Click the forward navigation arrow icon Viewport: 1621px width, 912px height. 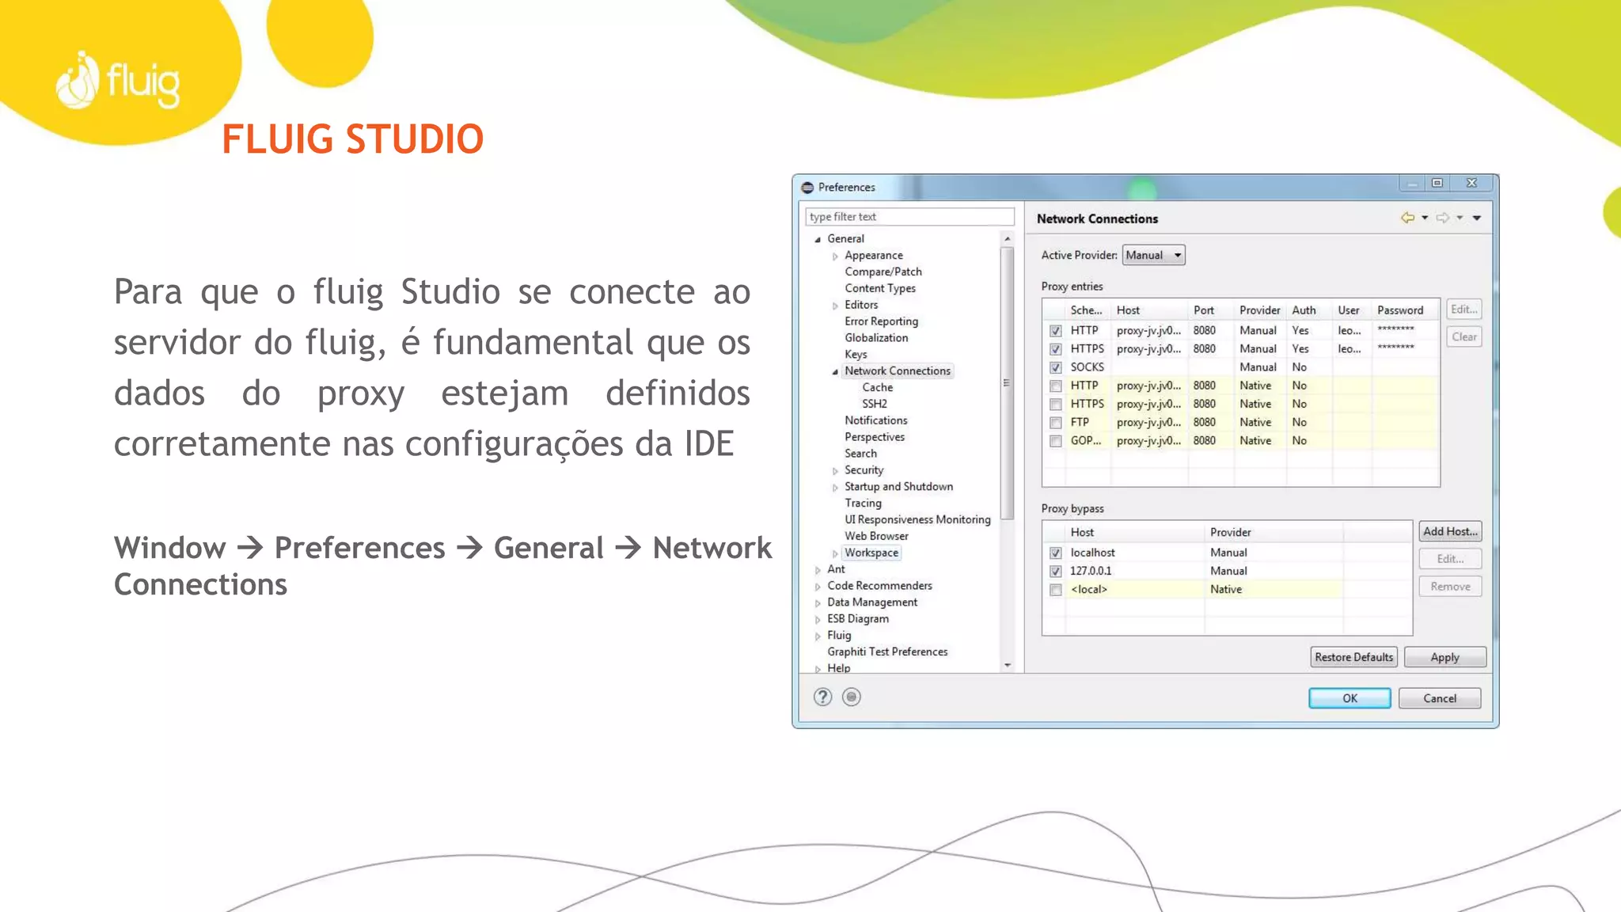pos(1443,218)
